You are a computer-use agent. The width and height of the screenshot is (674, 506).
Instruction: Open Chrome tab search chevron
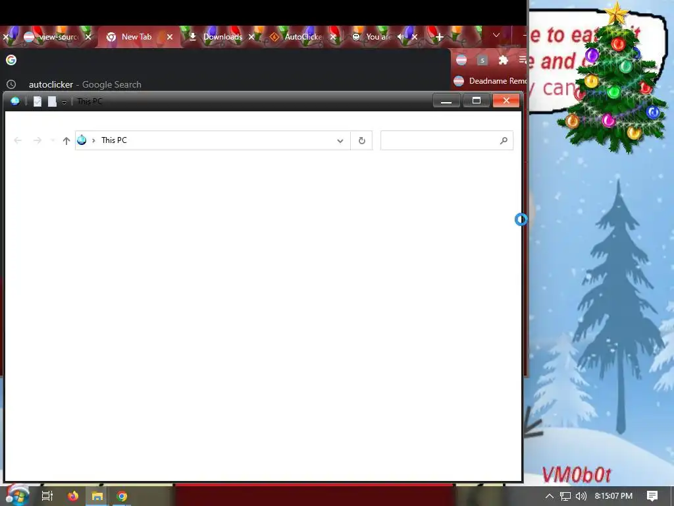point(496,36)
